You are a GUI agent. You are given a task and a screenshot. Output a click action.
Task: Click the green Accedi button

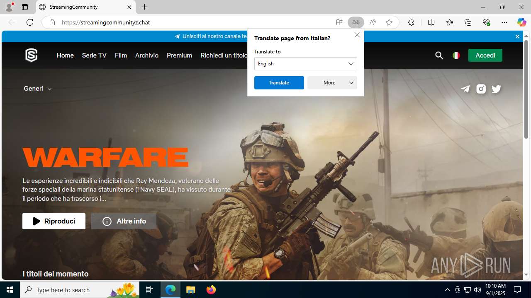coord(485,55)
